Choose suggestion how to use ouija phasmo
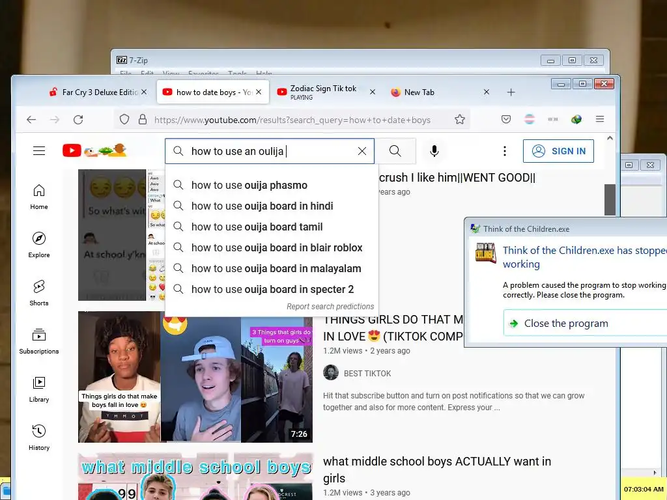 (272, 185)
